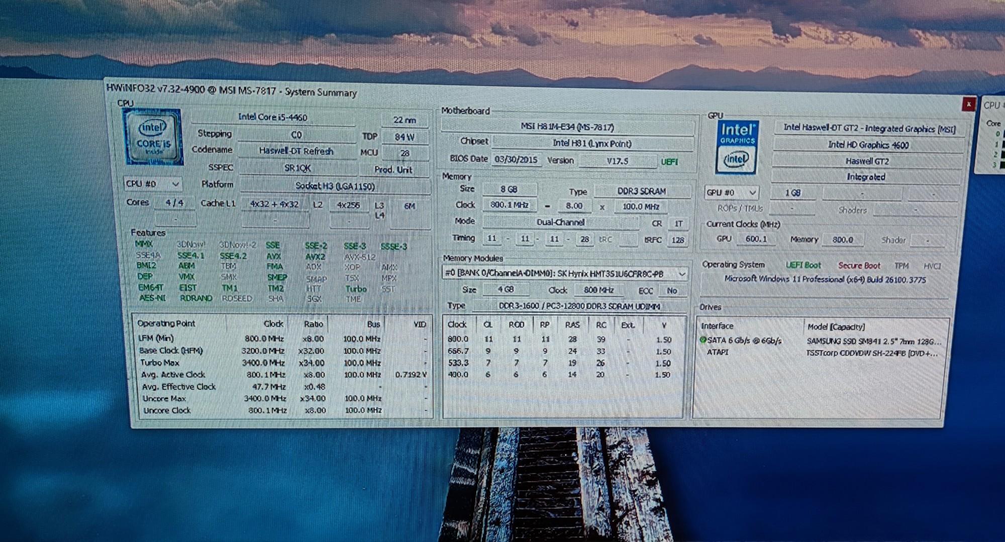This screenshot has width=1005, height=542.
Task: Click the Secure Boot status label
Action: click(x=859, y=265)
